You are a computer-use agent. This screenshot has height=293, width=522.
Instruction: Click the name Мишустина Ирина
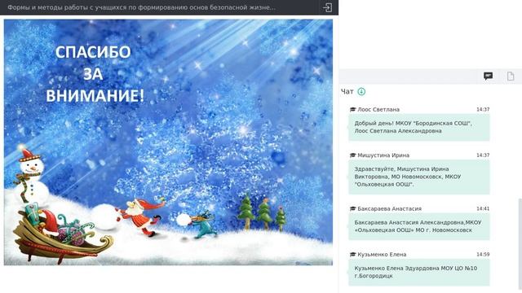[383, 155]
